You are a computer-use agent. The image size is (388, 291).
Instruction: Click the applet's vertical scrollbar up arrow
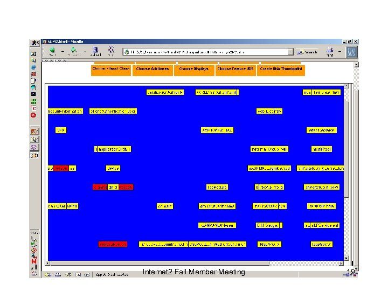tap(346, 86)
